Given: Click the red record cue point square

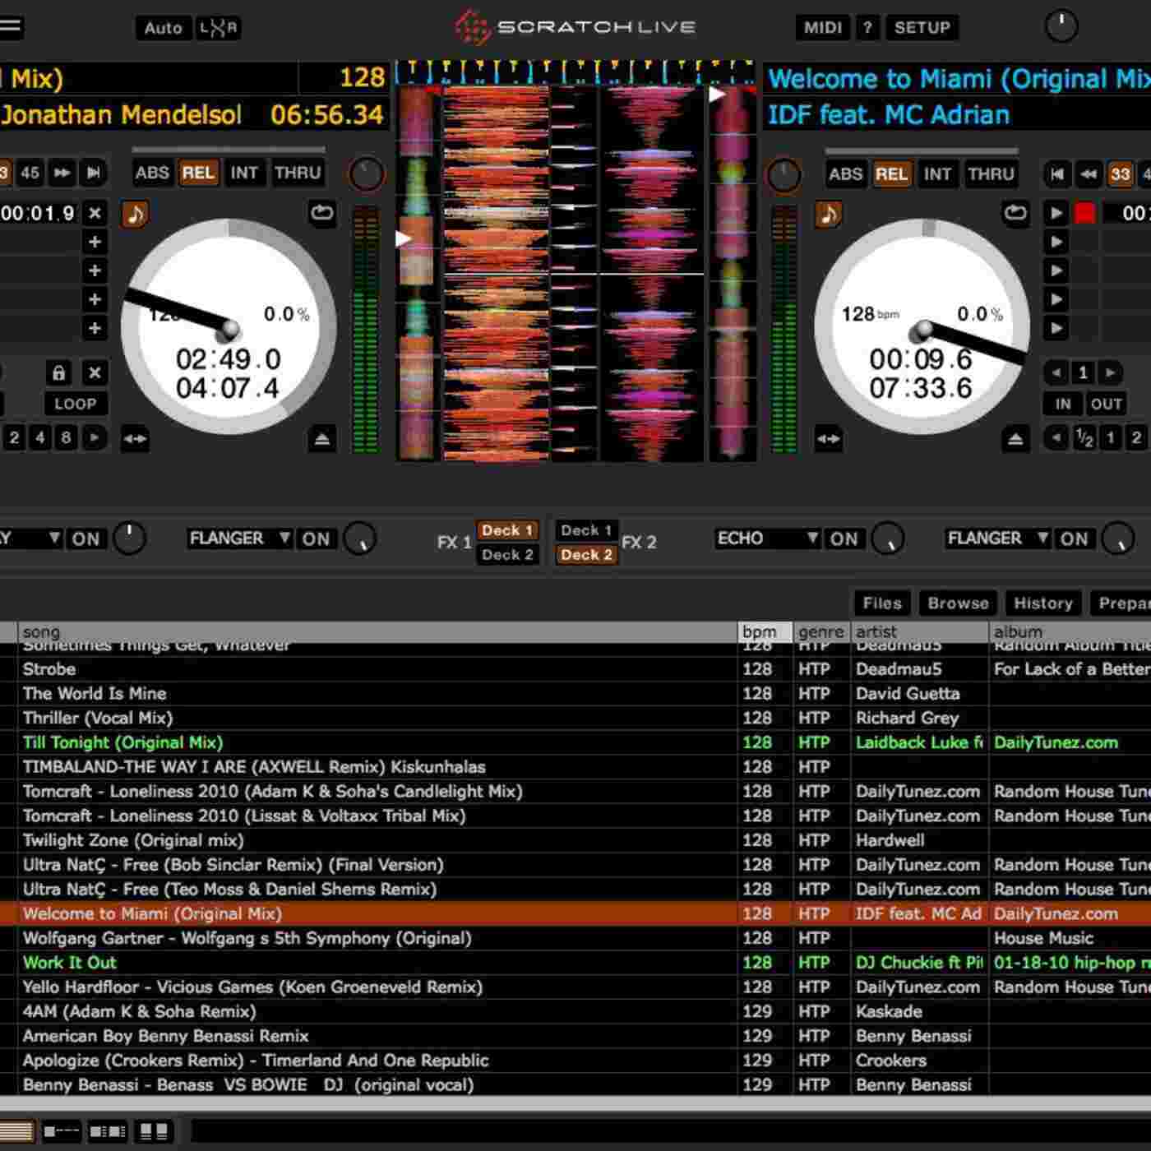Looking at the screenshot, I should click(x=1084, y=214).
